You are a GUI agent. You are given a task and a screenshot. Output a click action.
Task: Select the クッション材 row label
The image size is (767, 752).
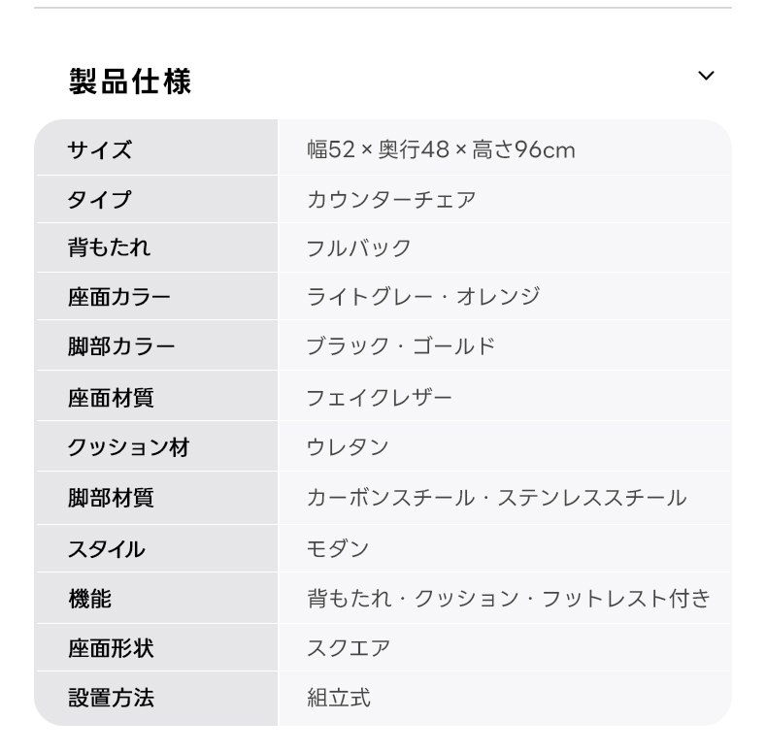point(129,447)
